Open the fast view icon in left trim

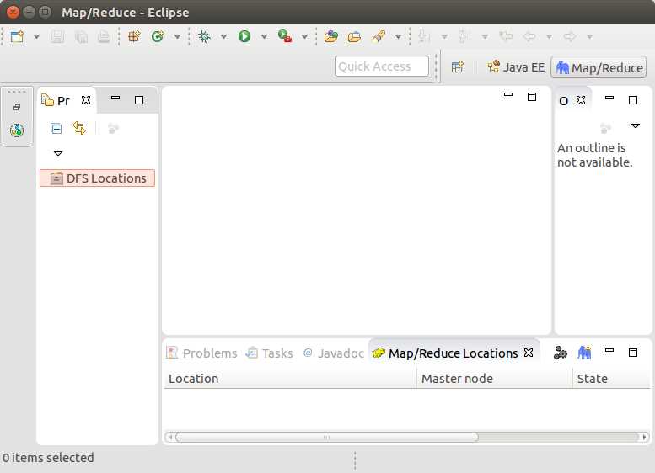tap(17, 130)
